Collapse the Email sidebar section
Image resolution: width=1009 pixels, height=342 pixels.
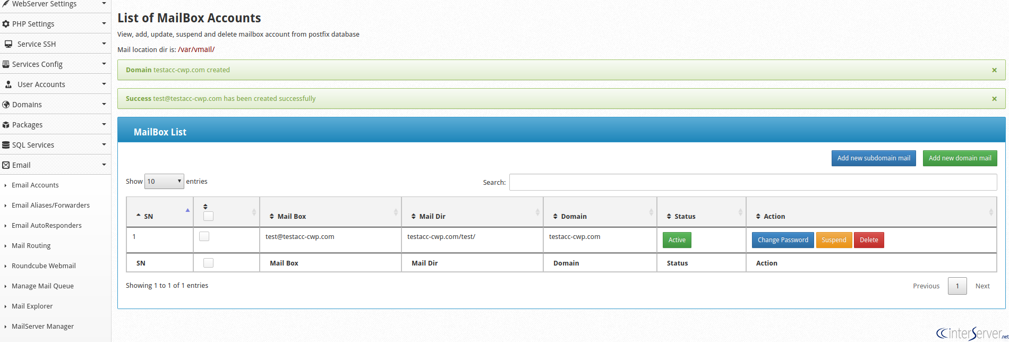(55, 165)
